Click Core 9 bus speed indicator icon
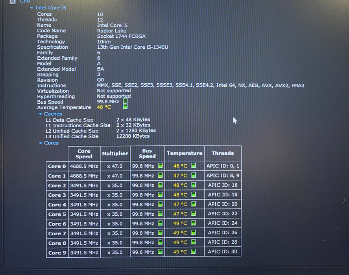 pos(160,252)
